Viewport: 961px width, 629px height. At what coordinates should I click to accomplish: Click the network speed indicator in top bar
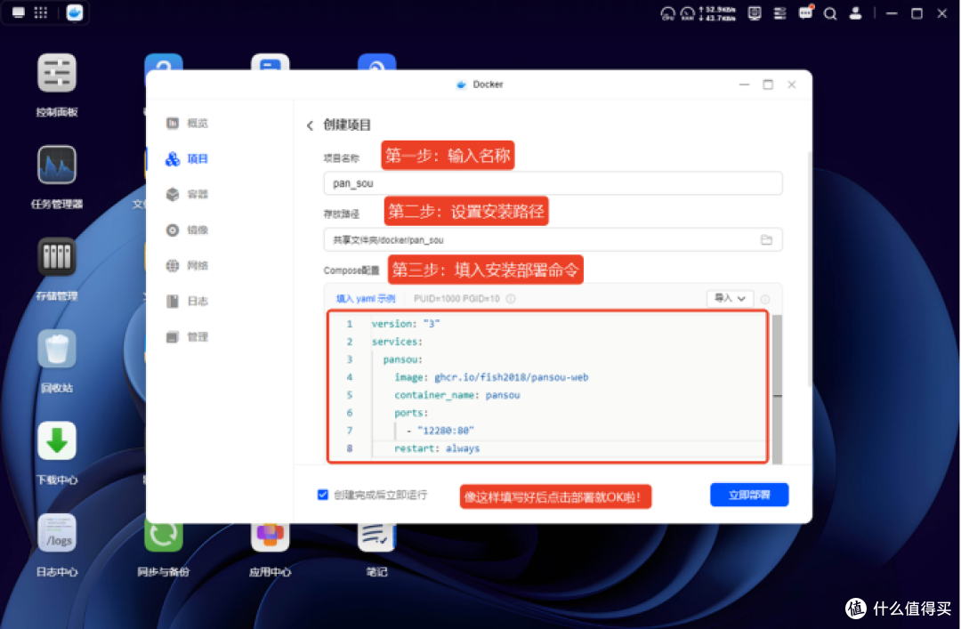(718, 13)
